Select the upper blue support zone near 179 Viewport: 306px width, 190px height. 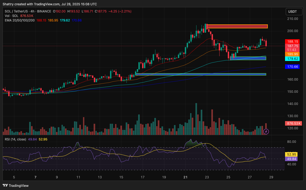click(248, 58)
